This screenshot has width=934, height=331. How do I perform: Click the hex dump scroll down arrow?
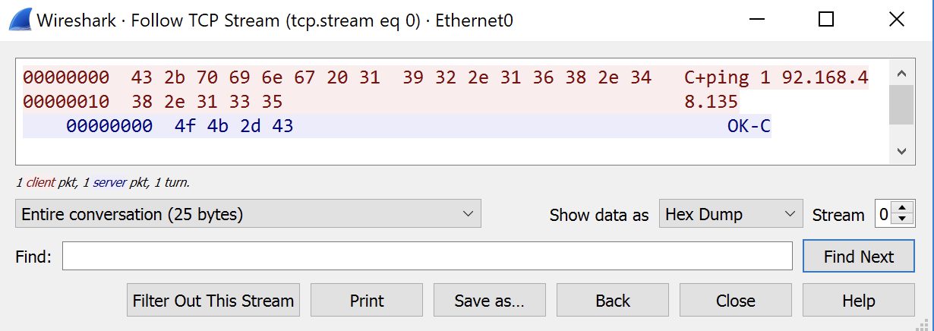click(901, 151)
